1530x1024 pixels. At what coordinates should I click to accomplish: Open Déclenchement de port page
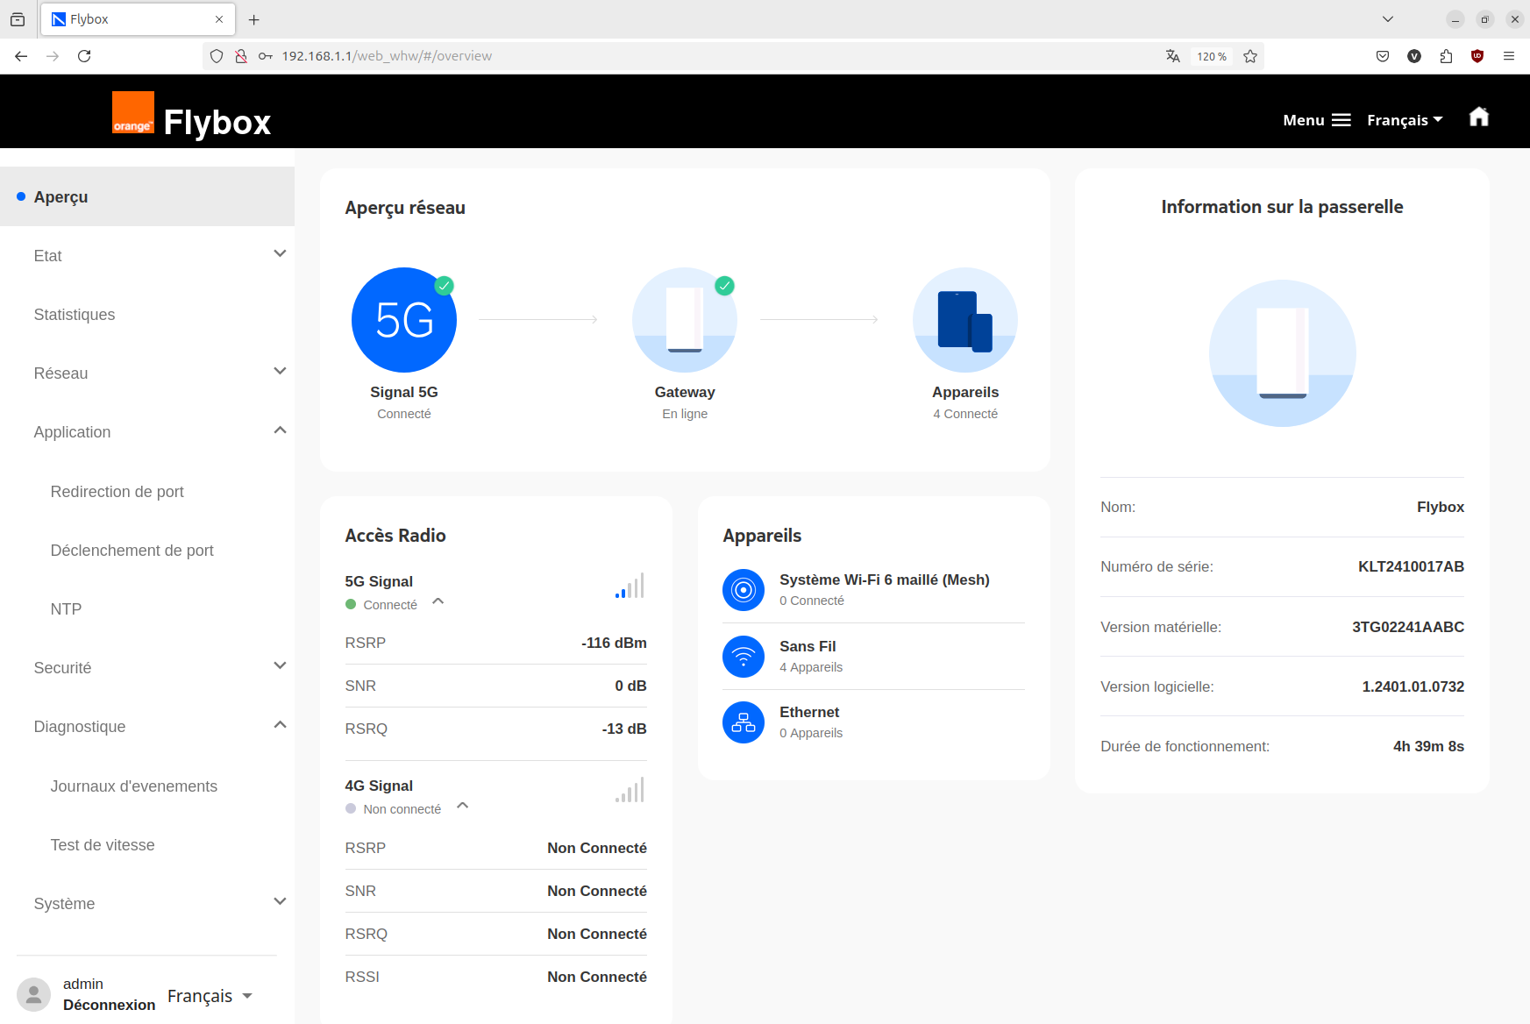point(132,551)
